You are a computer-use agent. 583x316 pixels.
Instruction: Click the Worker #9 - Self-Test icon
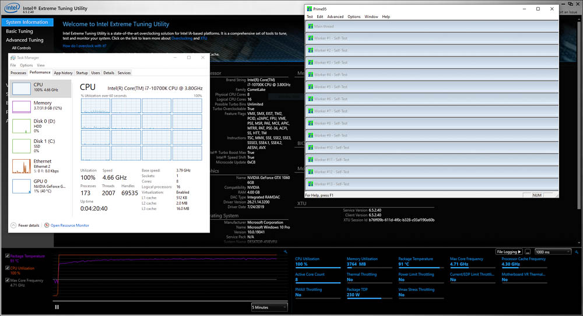[x=311, y=135]
